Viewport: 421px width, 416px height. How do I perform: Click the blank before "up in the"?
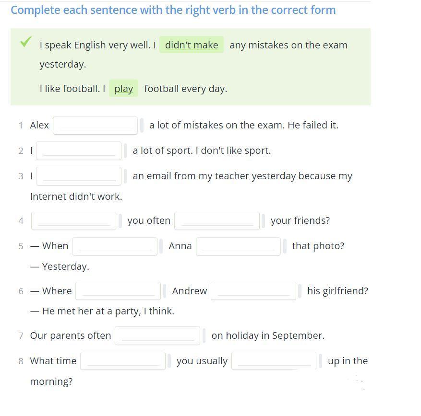pos(274,361)
